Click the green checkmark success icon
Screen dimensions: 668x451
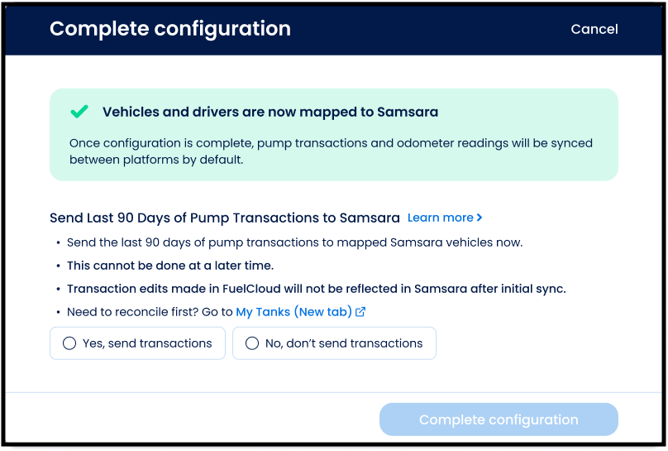pos(79,112)
